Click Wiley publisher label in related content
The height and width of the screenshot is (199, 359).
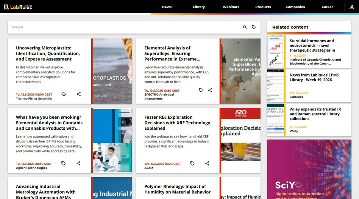pyautogui.click(x=294, y=131)
